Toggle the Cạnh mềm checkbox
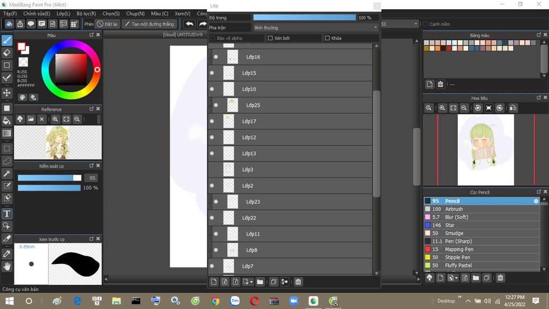 (425, 24)
